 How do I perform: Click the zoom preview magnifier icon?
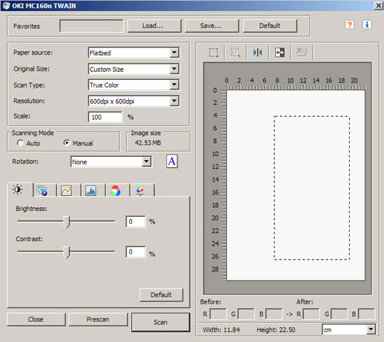point(235,52)
